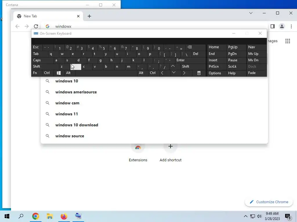The width and height of the screenshot is (297, 222).
Task: Open taskbar search magnifier
Action: (21, 216)
